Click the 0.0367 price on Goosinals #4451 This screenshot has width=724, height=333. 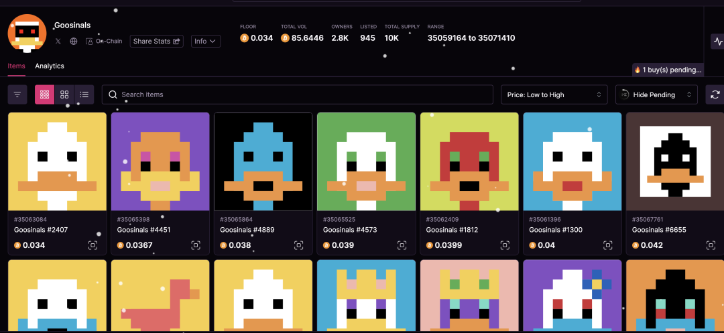tap(139, 245)
